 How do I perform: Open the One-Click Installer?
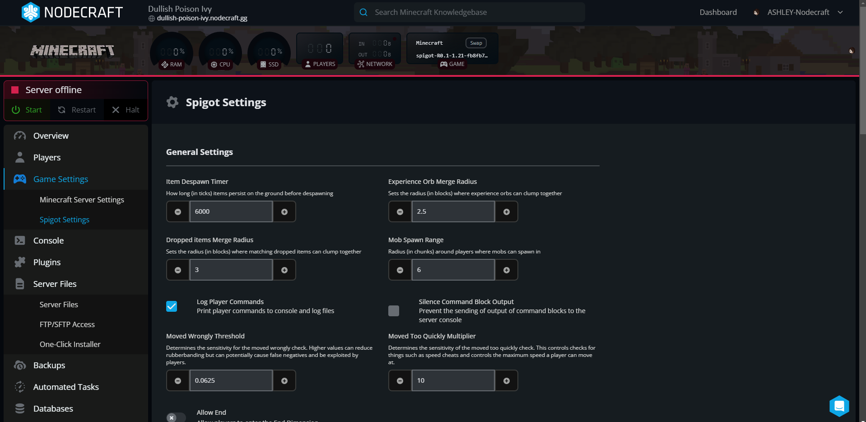click(x=70, y=344)
